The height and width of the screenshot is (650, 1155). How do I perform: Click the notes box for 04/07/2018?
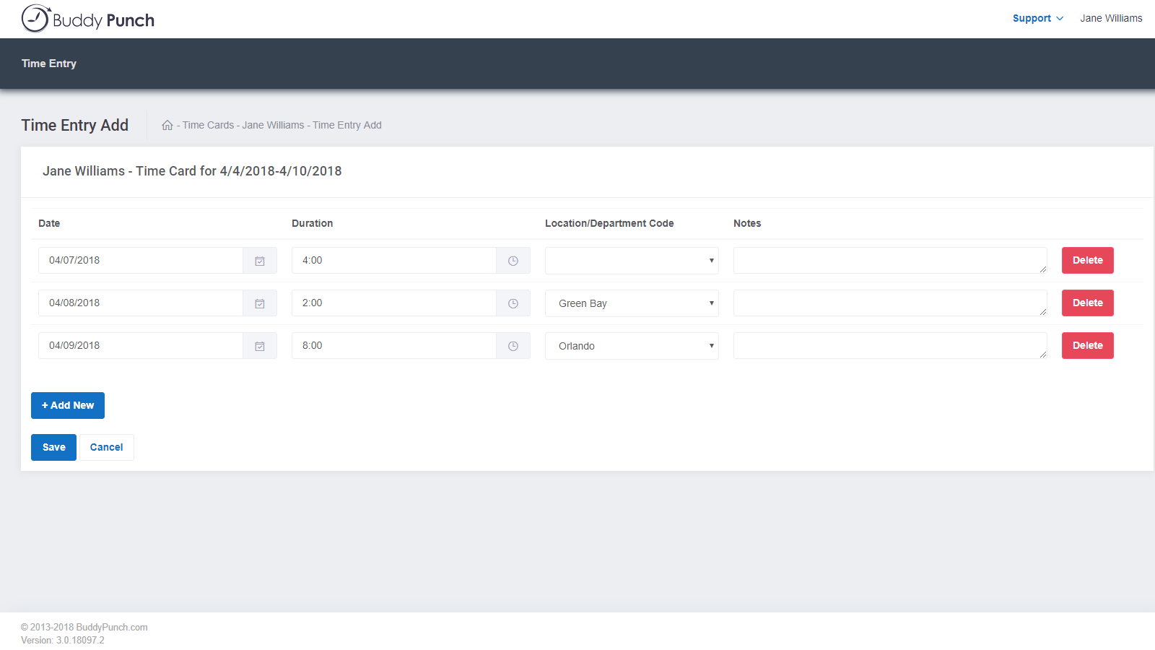click(x=890, y=261)
